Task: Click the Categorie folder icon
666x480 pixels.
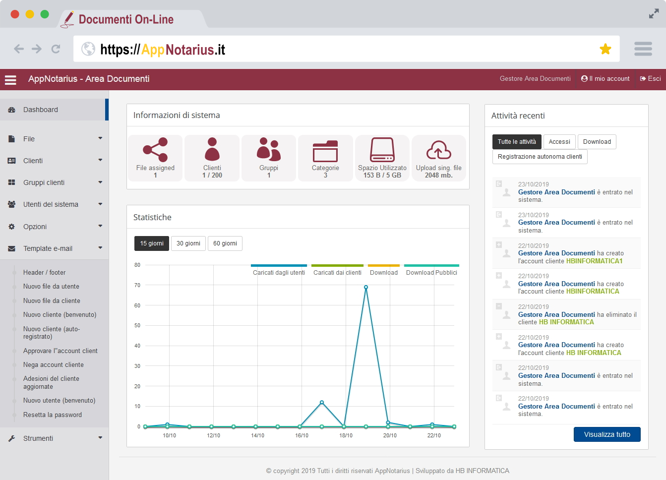Action: pyautogui.click(x=325, y=151)
